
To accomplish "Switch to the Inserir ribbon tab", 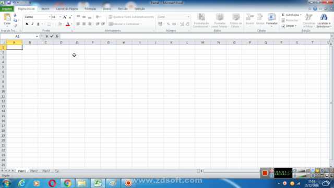I will pos(45,9).
